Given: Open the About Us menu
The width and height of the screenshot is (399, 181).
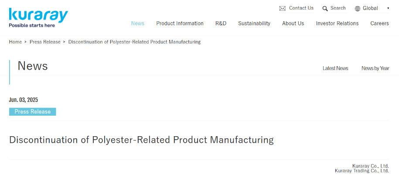Looking at the screenshot, I should click(293, 23).
